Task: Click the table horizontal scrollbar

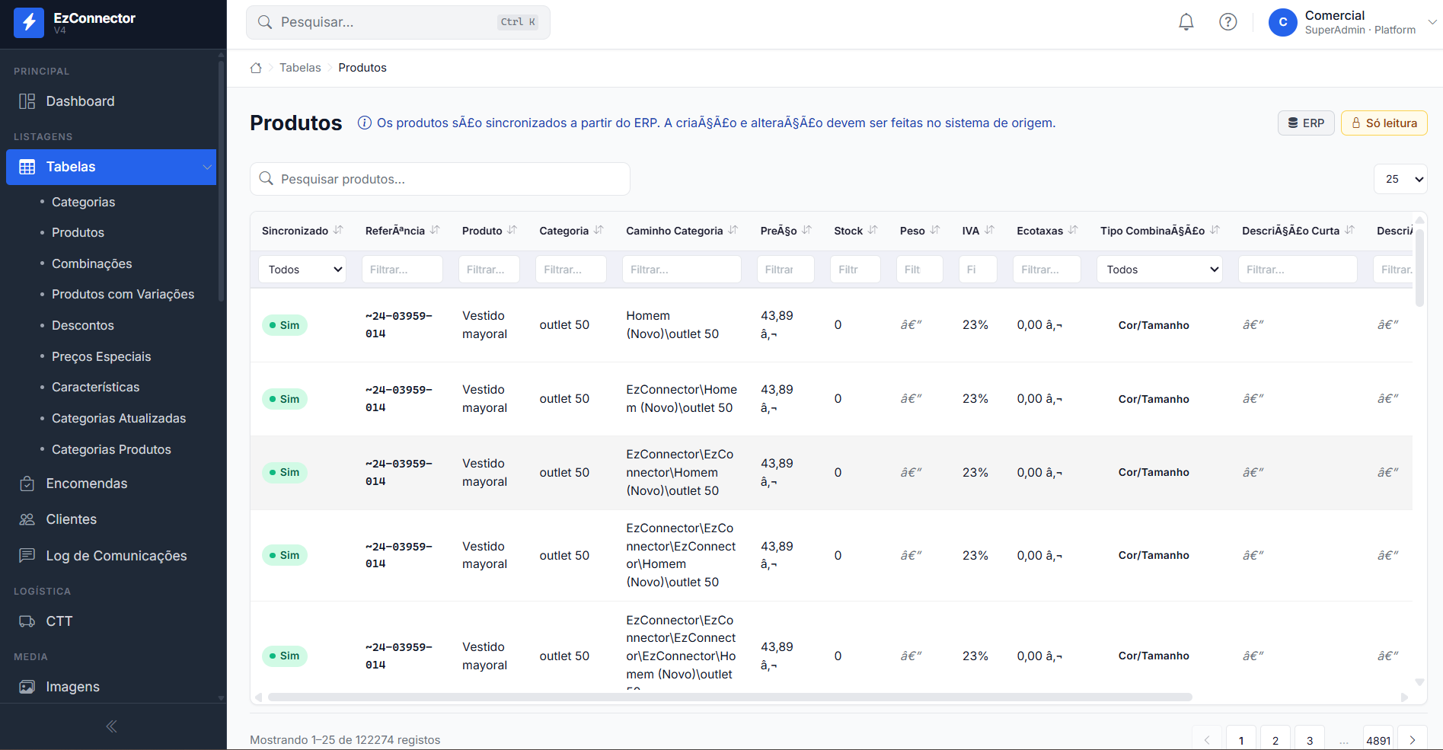Action: [x=729, y=697]
